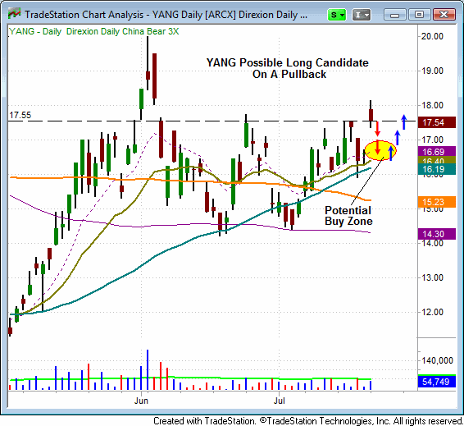Screen dimensions: 464x426
Task: Close the chart analysis window
Action: pyautogui.click(x=444, y=15)
